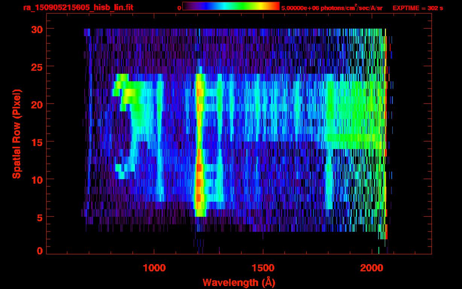Click the 15 spatial row tick label
Screen dimensions: 462x289
click(x=37, y=142)
